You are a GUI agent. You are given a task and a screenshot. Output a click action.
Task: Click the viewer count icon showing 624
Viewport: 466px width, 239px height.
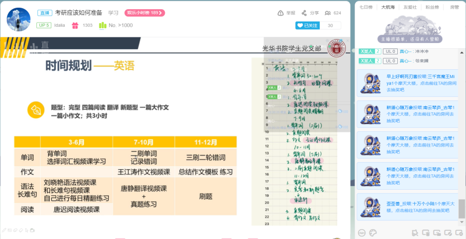[x=328, y=13]
